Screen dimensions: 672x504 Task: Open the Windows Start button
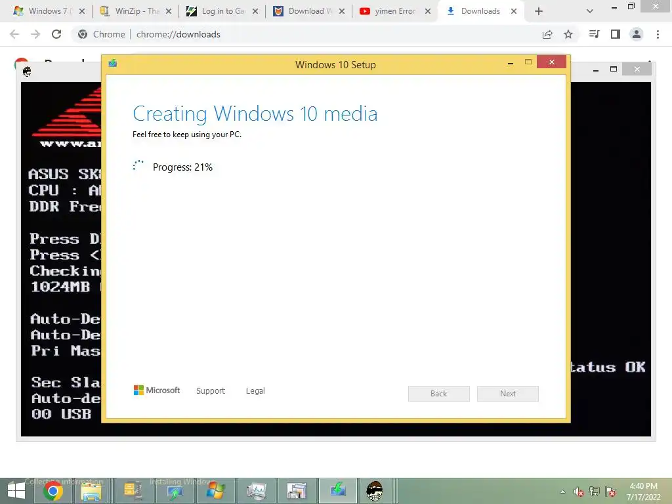pyautogui.click(x=16, y=491)
